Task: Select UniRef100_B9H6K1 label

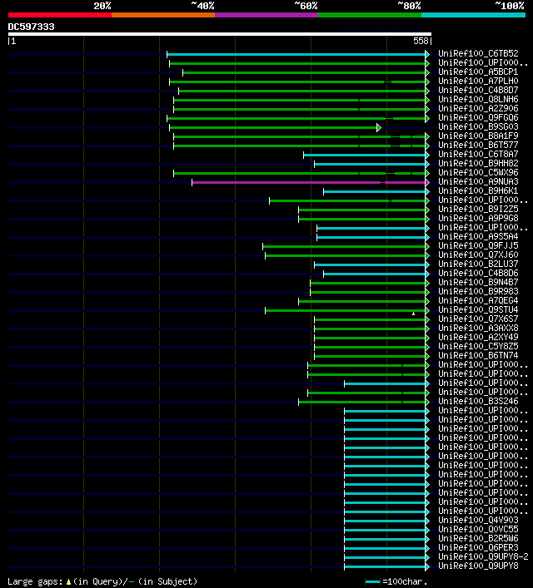Action: click(478, 191)
